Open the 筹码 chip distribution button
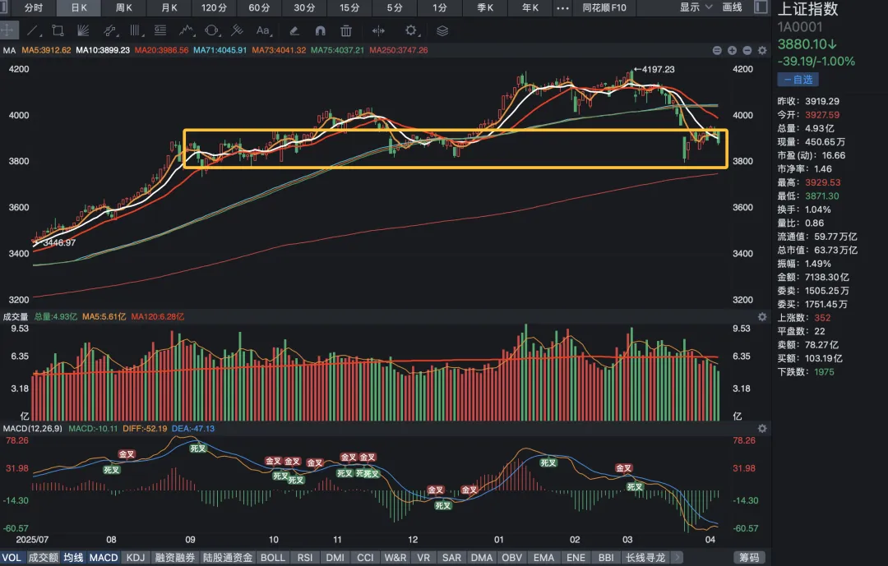This screenshot has height=566, width=888. pyautogui.click(x=749, y=558)
